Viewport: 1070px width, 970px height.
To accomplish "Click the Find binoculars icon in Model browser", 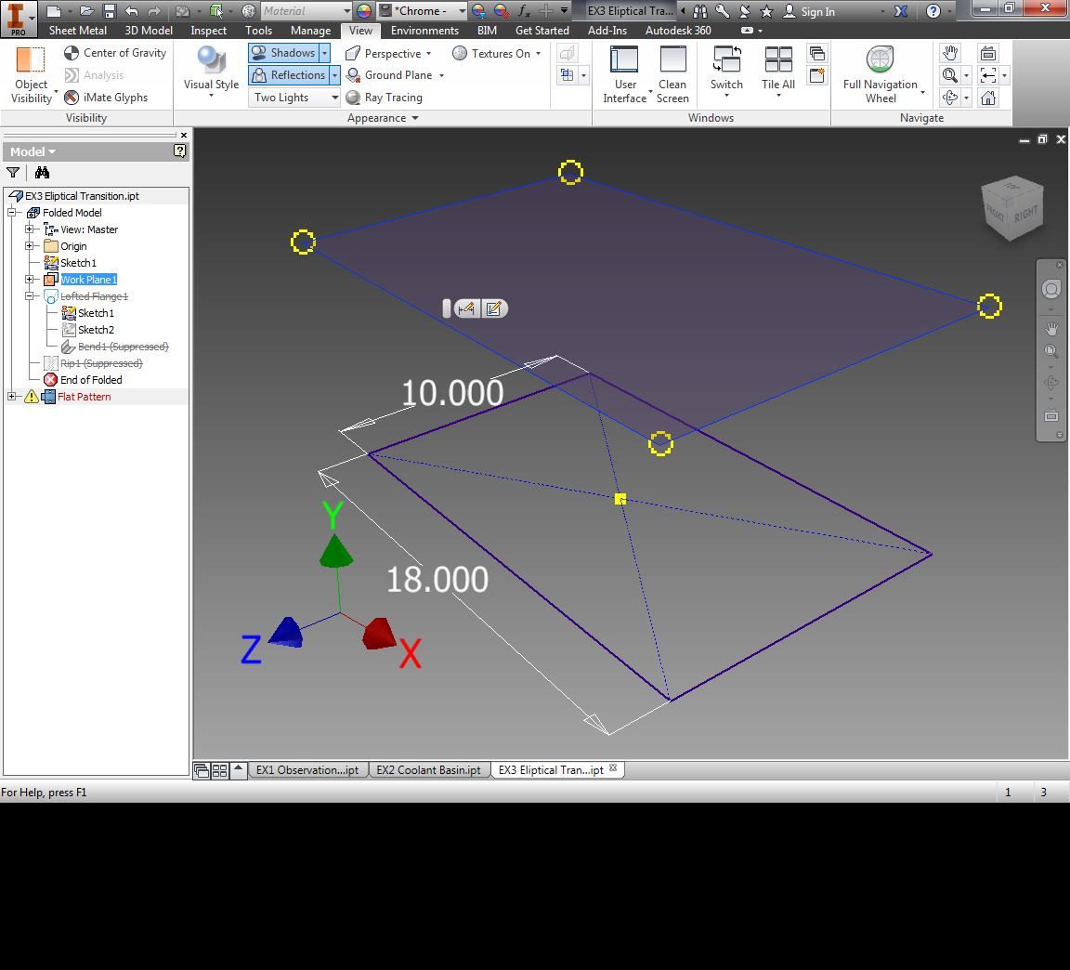I will click(42, 173).
